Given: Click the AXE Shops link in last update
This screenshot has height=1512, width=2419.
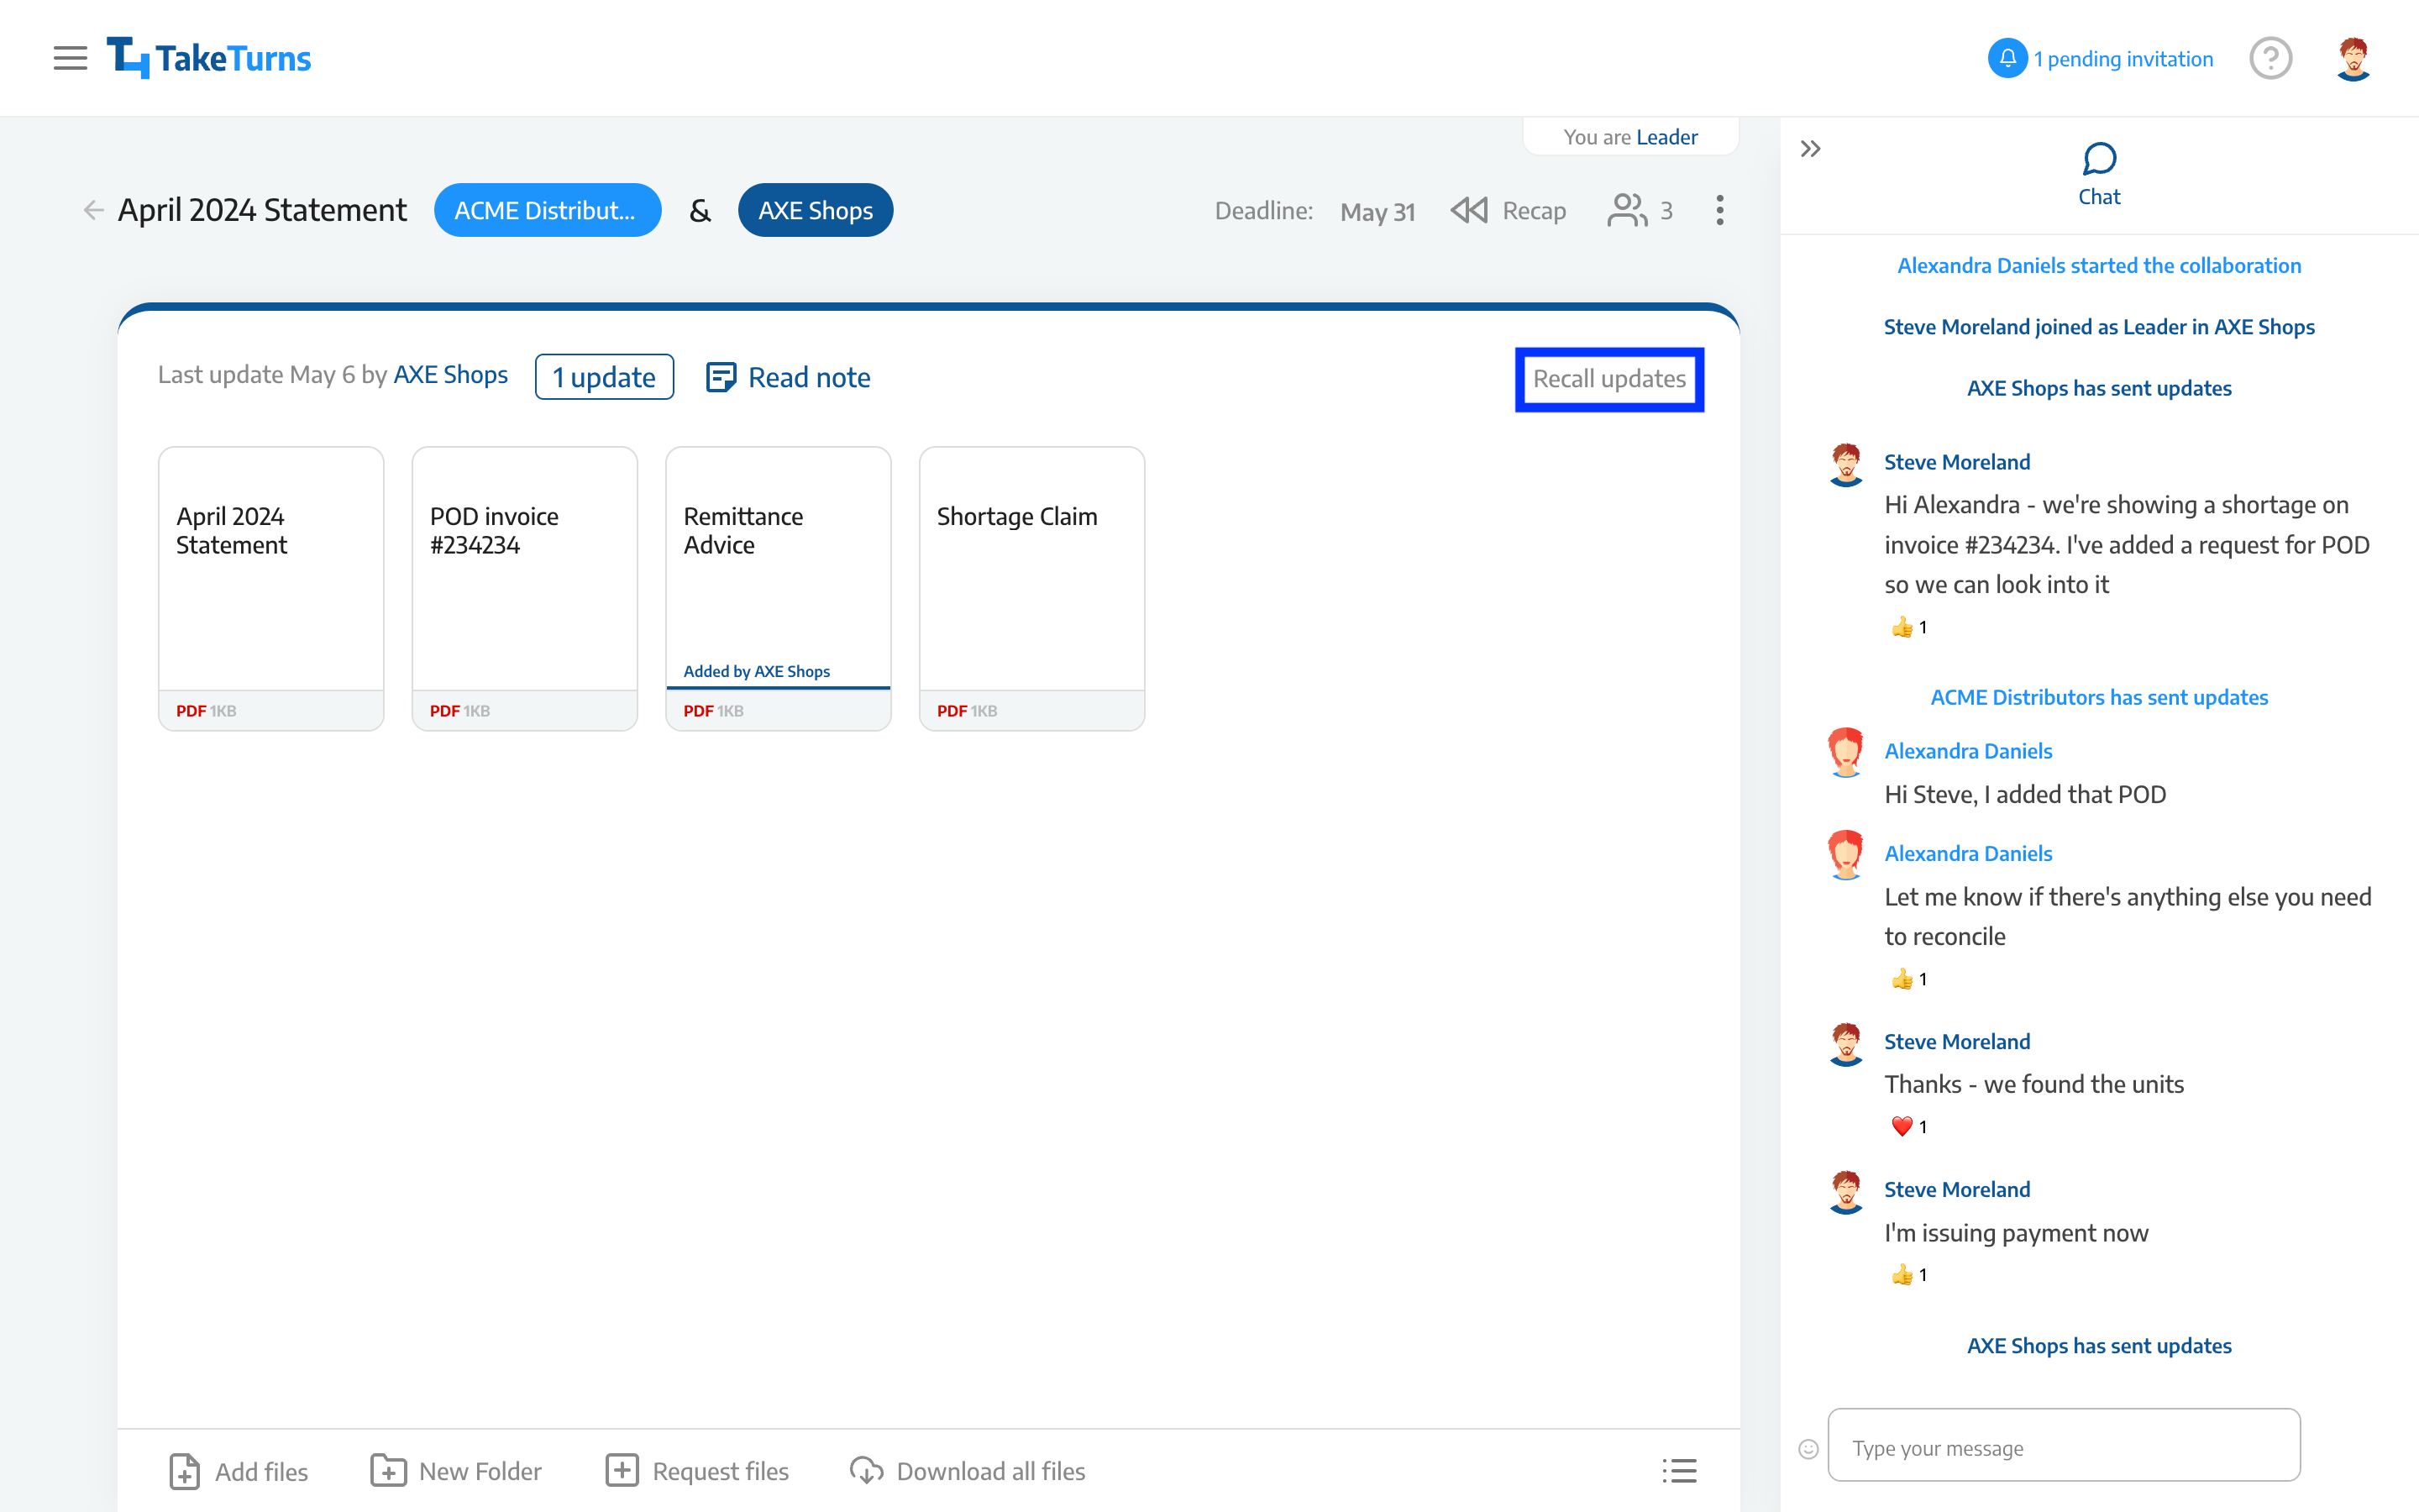Looking at the screenshot, I should tap(451, 375).
